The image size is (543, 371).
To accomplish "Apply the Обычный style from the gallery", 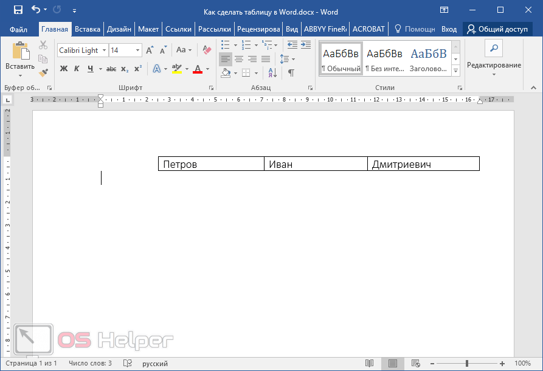I will 341,58.
